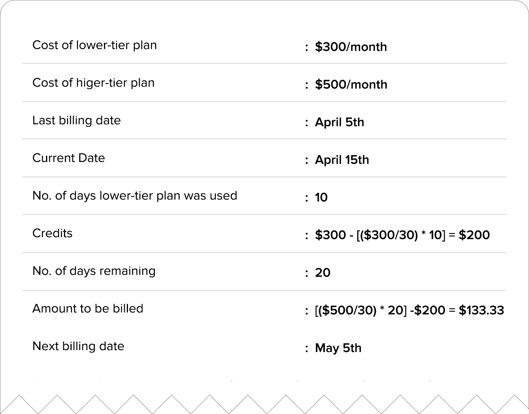Screen dimensions: 529x414
Task: Click the "Current Date" label
Action: 69,158
